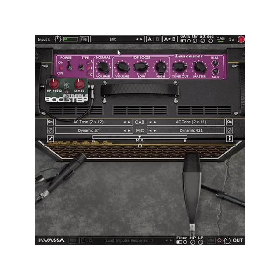Change the 1 x oversampling setting
Image resolution: width=280 pixels, height=280 pixels.
231,40
